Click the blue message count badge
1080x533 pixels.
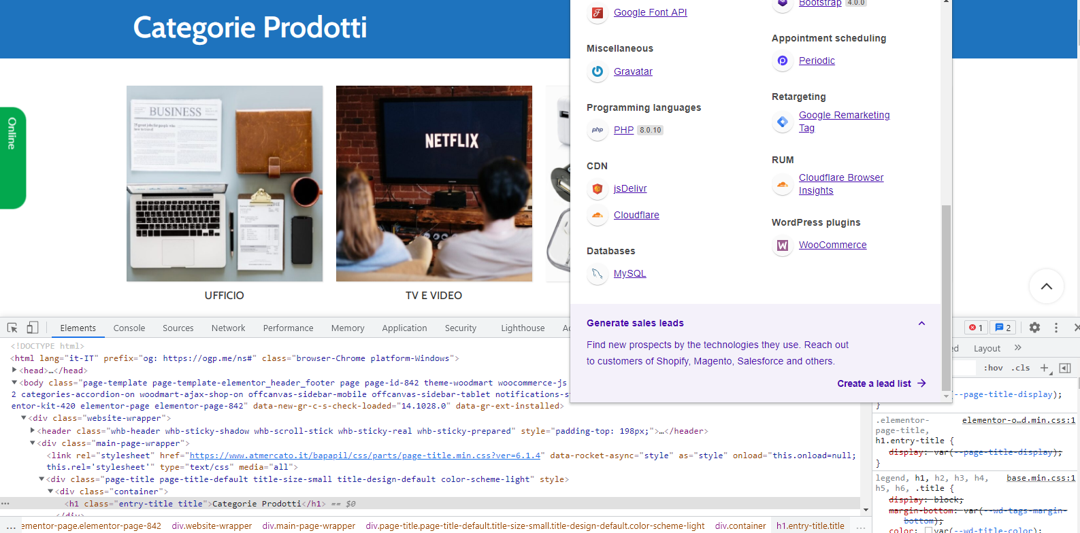click(1003, 328)
